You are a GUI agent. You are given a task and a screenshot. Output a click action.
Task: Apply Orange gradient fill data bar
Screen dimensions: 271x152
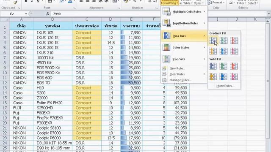click(x=213, y=51)
